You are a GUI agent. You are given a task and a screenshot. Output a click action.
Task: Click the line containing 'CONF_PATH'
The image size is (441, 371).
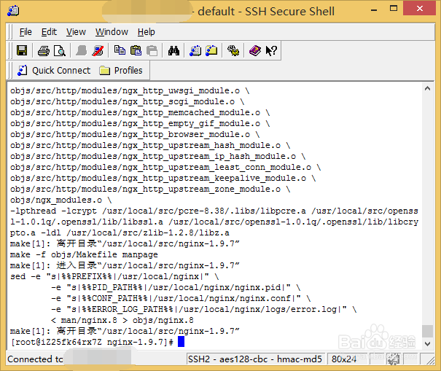(x=181, y=298)
